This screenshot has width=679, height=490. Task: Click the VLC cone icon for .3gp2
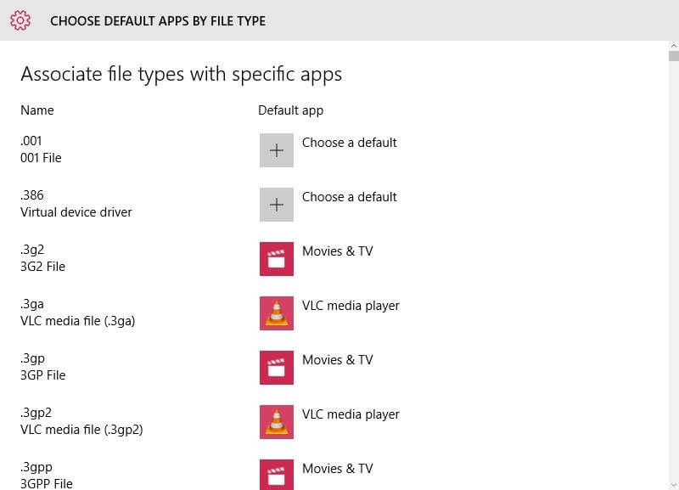click(x=277, y=422)
